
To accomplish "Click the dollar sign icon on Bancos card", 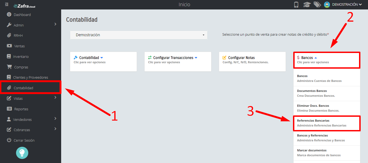I will click(298, 58).
